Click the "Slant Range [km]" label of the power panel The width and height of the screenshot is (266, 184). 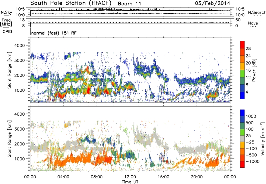tap(9, 70)
